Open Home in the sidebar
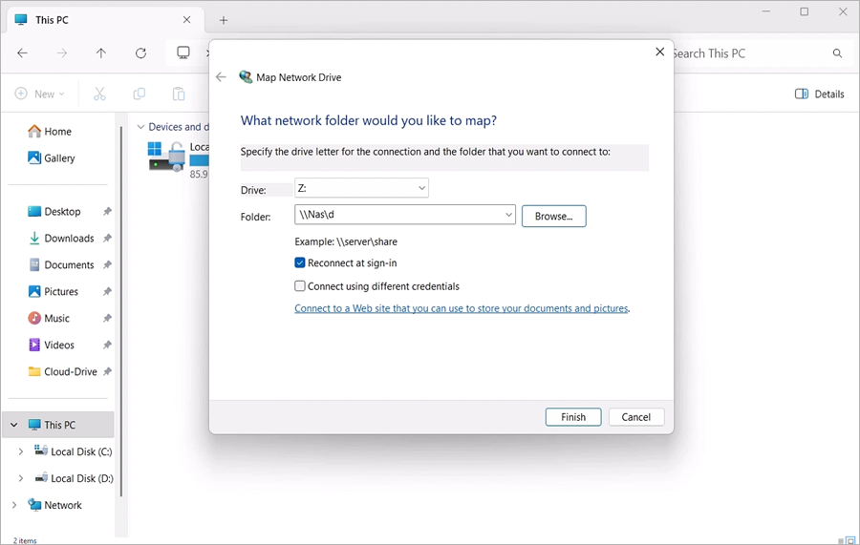The image size is (860, 545). click(50, 132)
